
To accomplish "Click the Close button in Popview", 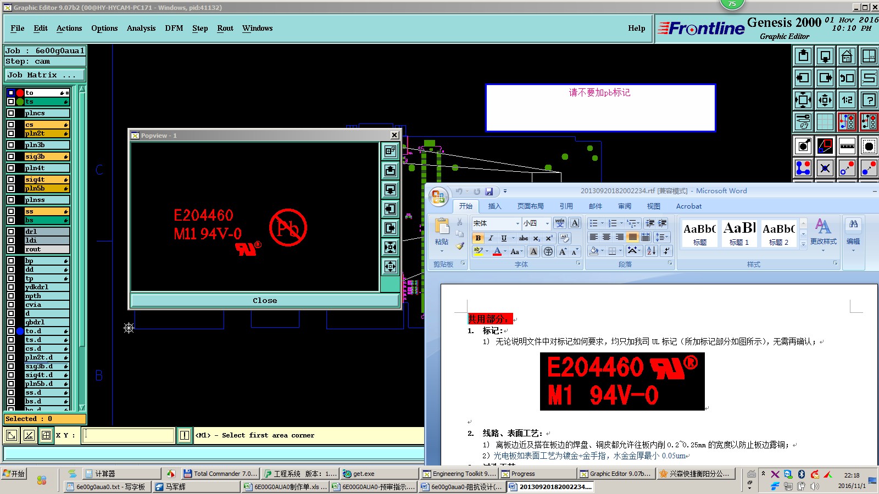I will [x=265, y=300].
